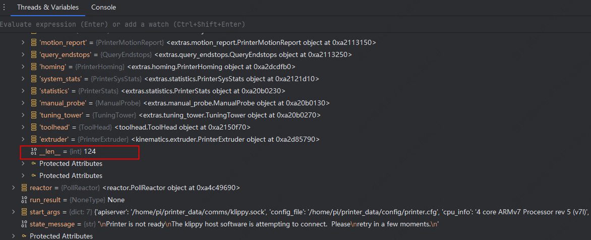Switch to the Threads & Variables tab
Viewport: 591px width, 240px height.
click(x=48, y=7)
